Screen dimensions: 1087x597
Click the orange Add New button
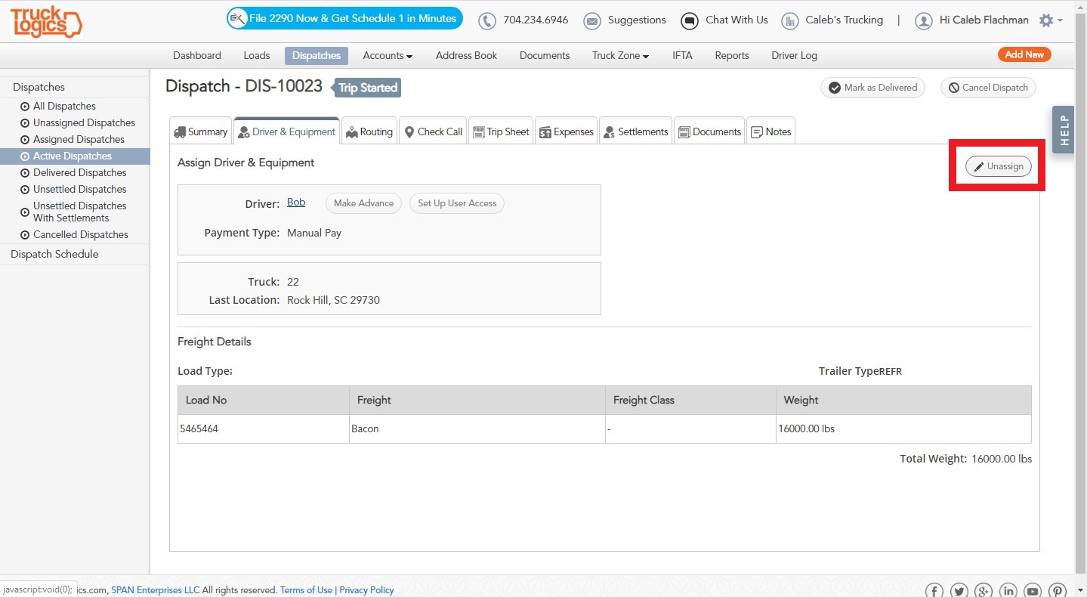tap(1024, 54)
